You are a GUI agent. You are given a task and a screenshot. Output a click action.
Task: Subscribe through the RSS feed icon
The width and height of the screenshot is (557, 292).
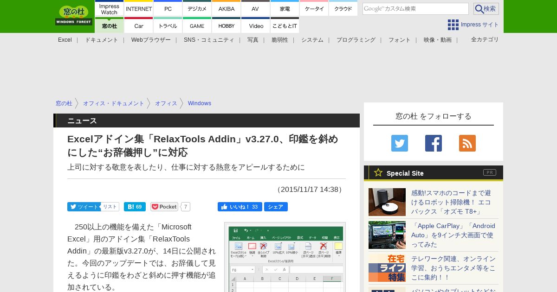tap(467, 143)
